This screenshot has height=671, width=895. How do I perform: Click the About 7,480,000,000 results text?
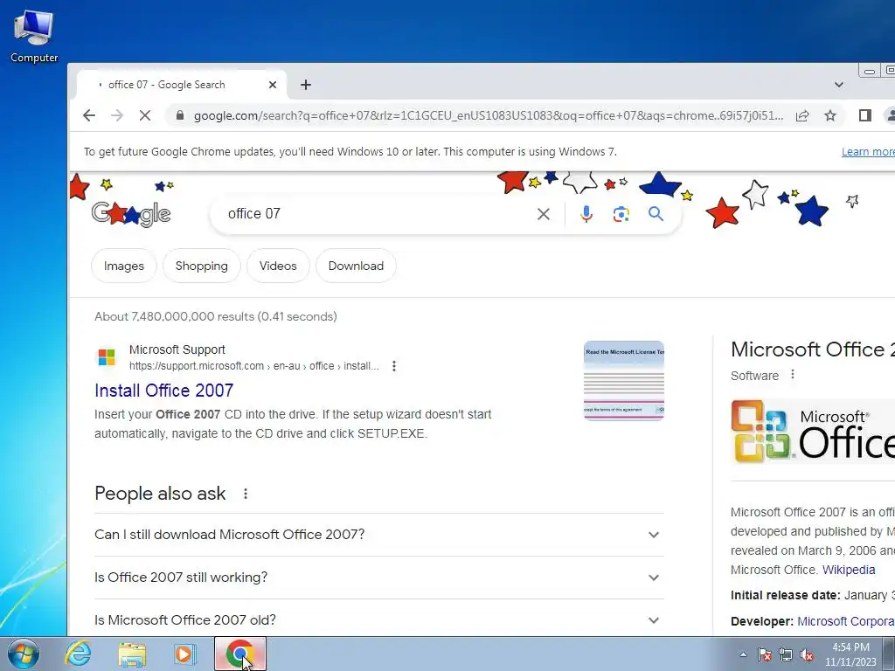216,316
